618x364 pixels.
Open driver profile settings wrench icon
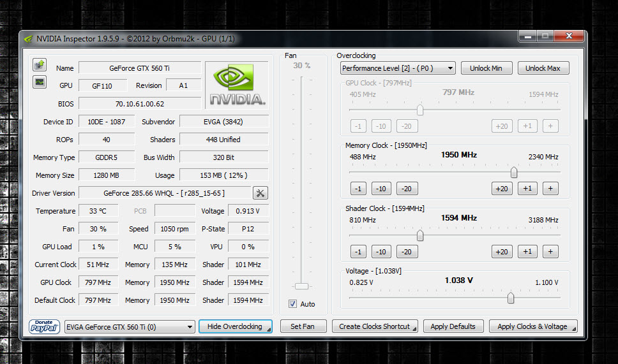pyautogui.click(x=260, y=193)
